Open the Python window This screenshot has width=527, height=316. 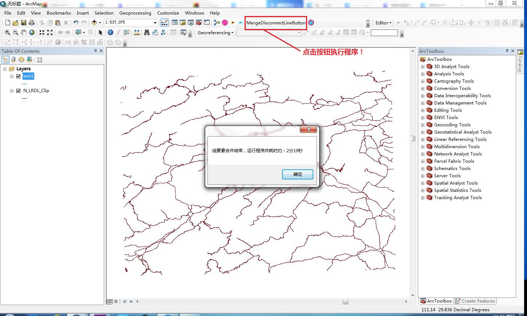click(x=207, y=23)
